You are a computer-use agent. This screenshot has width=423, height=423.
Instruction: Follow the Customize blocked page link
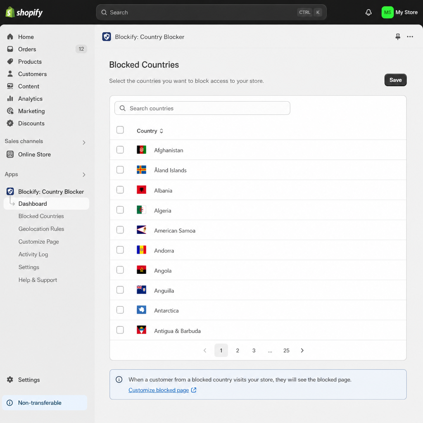pos(159,390)
